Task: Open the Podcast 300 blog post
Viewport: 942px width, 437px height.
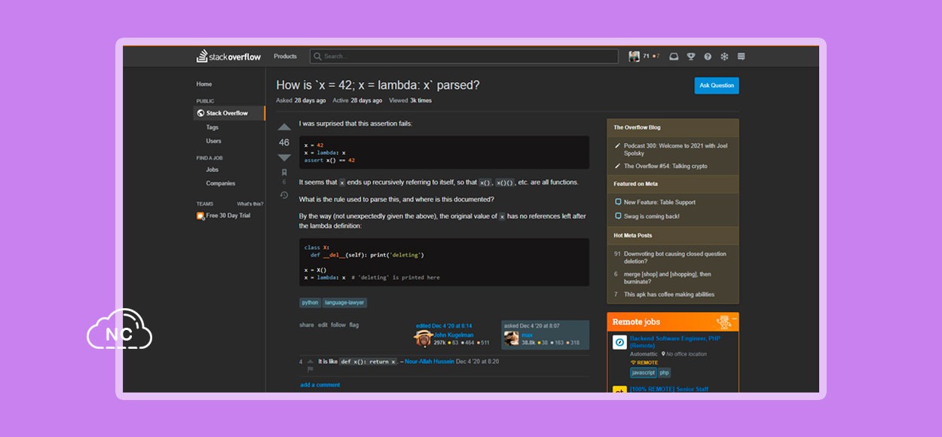Action: point(675,149)
